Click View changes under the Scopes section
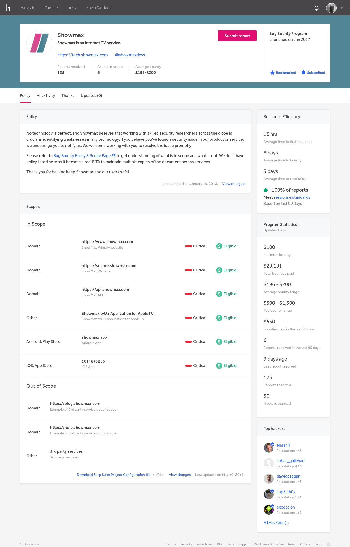 point(180,475)
